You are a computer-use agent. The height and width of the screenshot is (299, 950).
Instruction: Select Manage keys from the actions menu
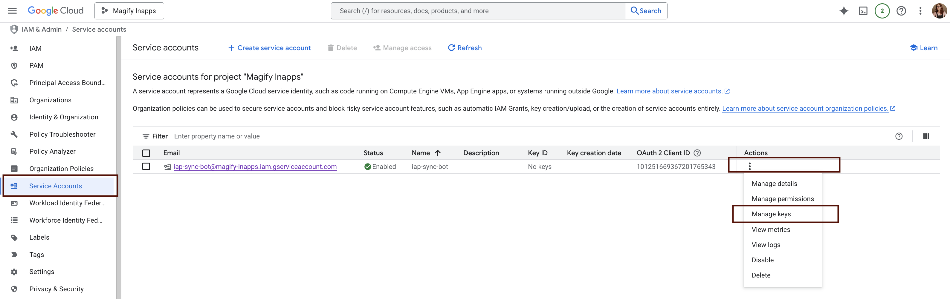pos(771,214)
